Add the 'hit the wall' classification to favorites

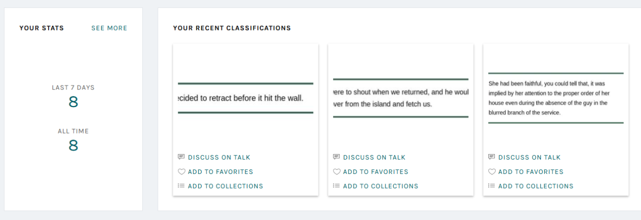pos(220,172)
